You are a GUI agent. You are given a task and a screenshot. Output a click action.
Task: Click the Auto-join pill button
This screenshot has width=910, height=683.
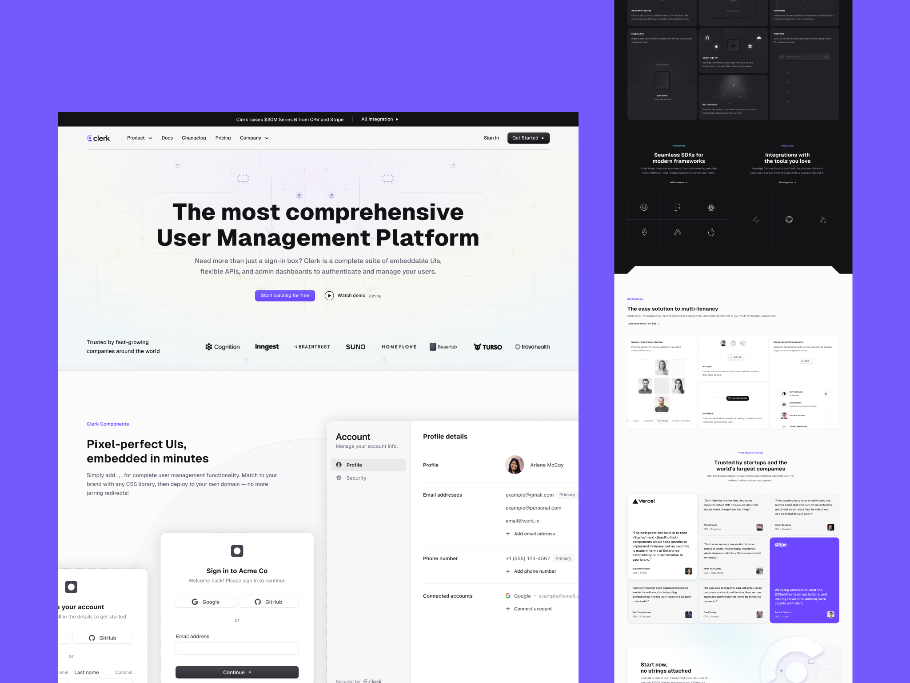pyautogui.click(x=736, y=357)
